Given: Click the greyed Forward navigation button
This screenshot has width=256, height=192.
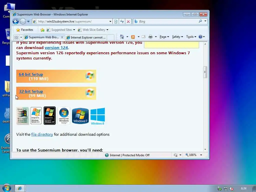Looking at the screenshot, I should pos(23,21).
